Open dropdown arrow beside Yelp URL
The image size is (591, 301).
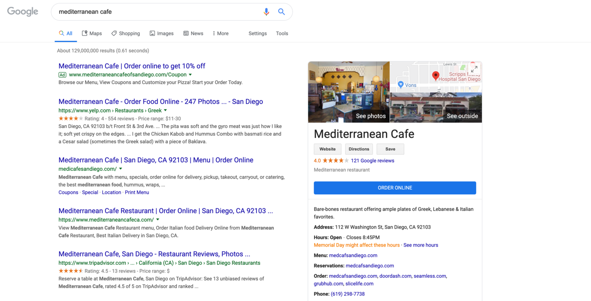click(165, 110)
